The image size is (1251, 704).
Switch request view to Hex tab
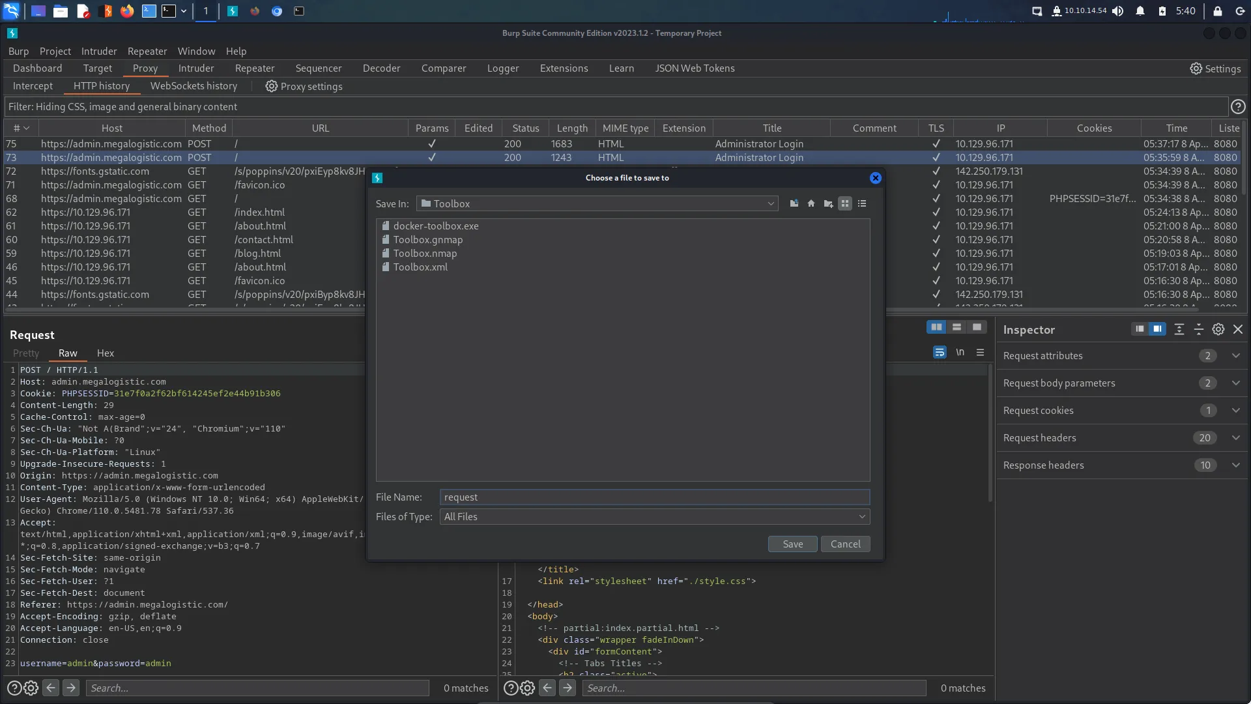[105, 353]
